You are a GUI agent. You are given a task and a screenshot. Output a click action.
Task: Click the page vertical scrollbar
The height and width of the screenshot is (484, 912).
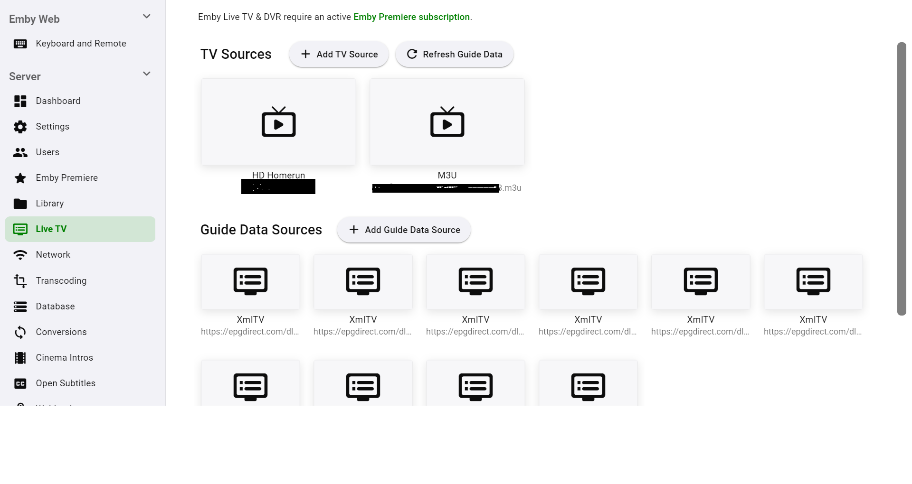click(902, 179)
